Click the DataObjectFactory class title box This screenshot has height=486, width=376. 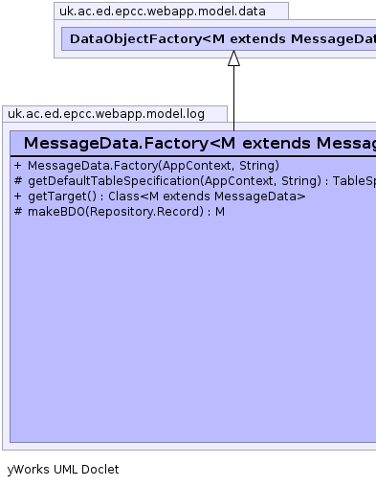219,39
